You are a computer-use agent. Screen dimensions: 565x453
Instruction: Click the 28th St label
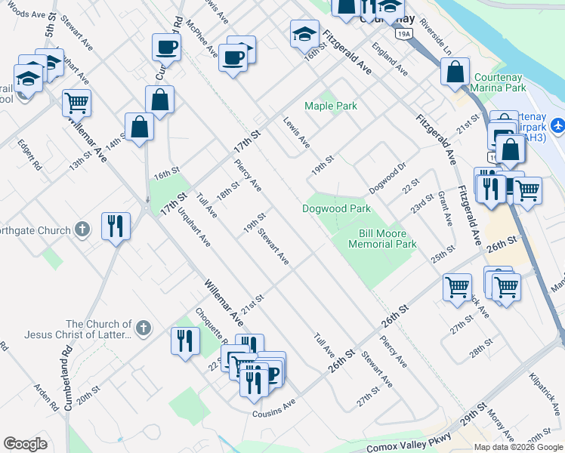coord(481,349)
